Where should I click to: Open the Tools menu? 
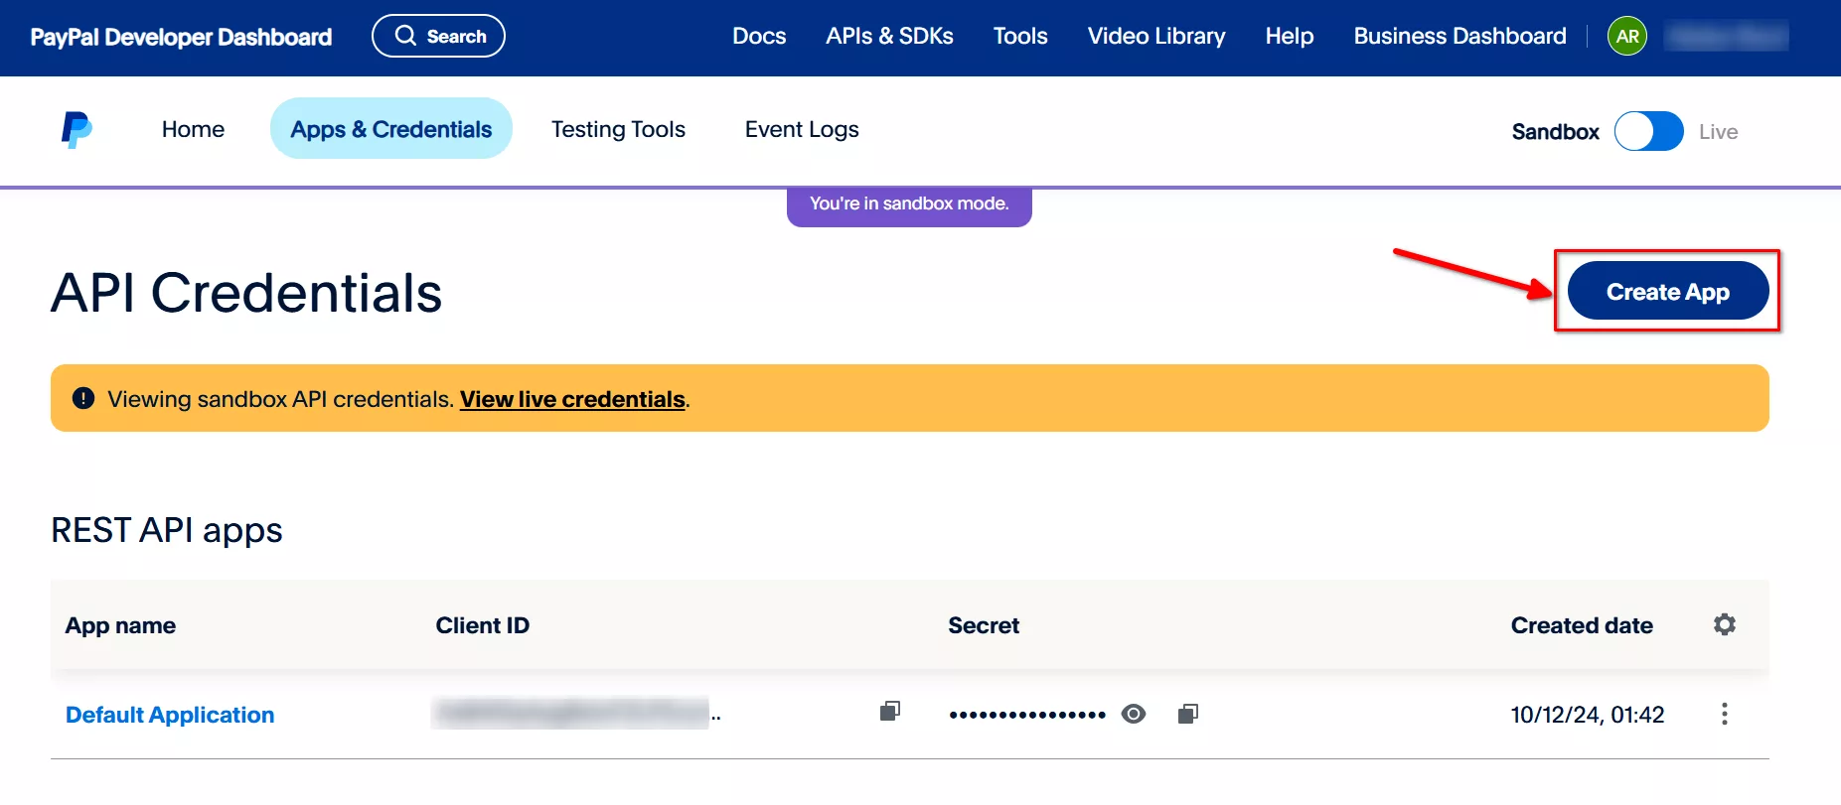[1020, 37]
